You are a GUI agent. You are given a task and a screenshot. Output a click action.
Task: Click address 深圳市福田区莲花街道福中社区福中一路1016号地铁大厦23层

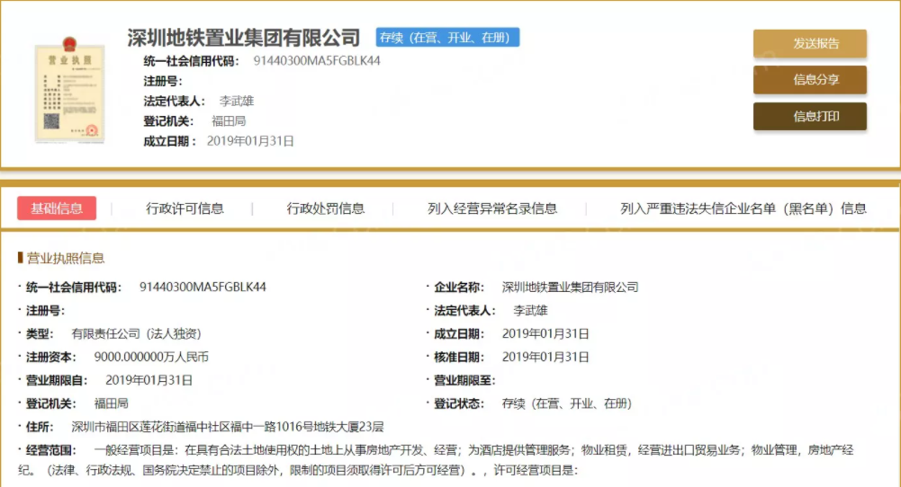pyautogui.click(x=228, y=427)
